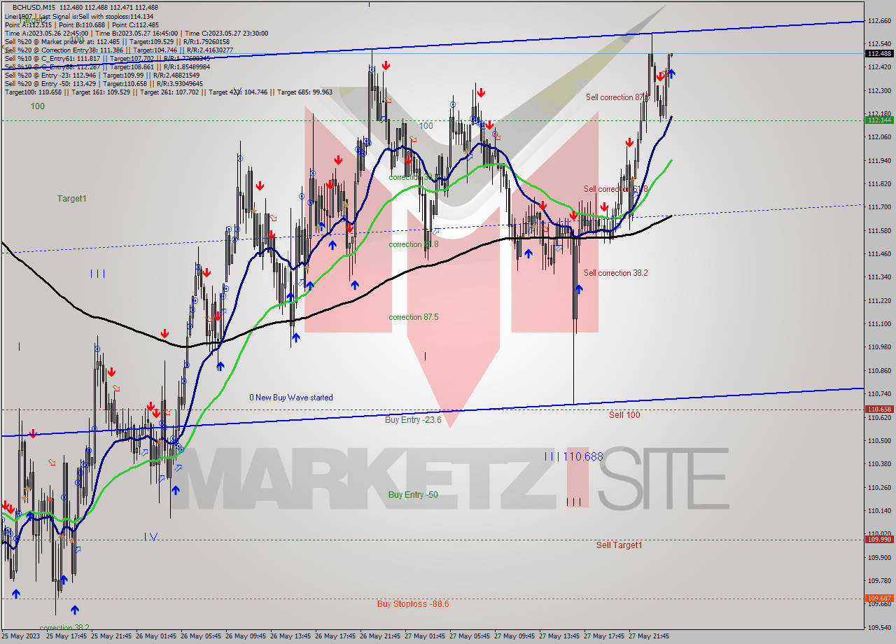Click the 111.460 price axis value
This screenshot has width=896, height=644.
[879, 254]
